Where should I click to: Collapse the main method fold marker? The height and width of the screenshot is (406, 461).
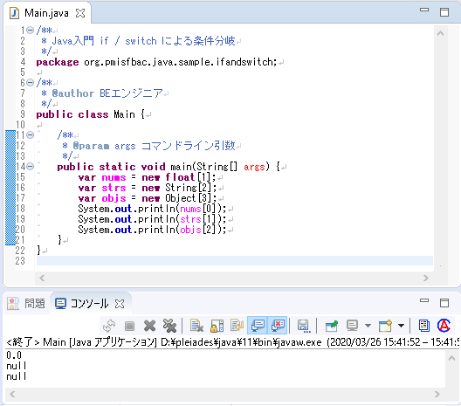coord(30,167)
